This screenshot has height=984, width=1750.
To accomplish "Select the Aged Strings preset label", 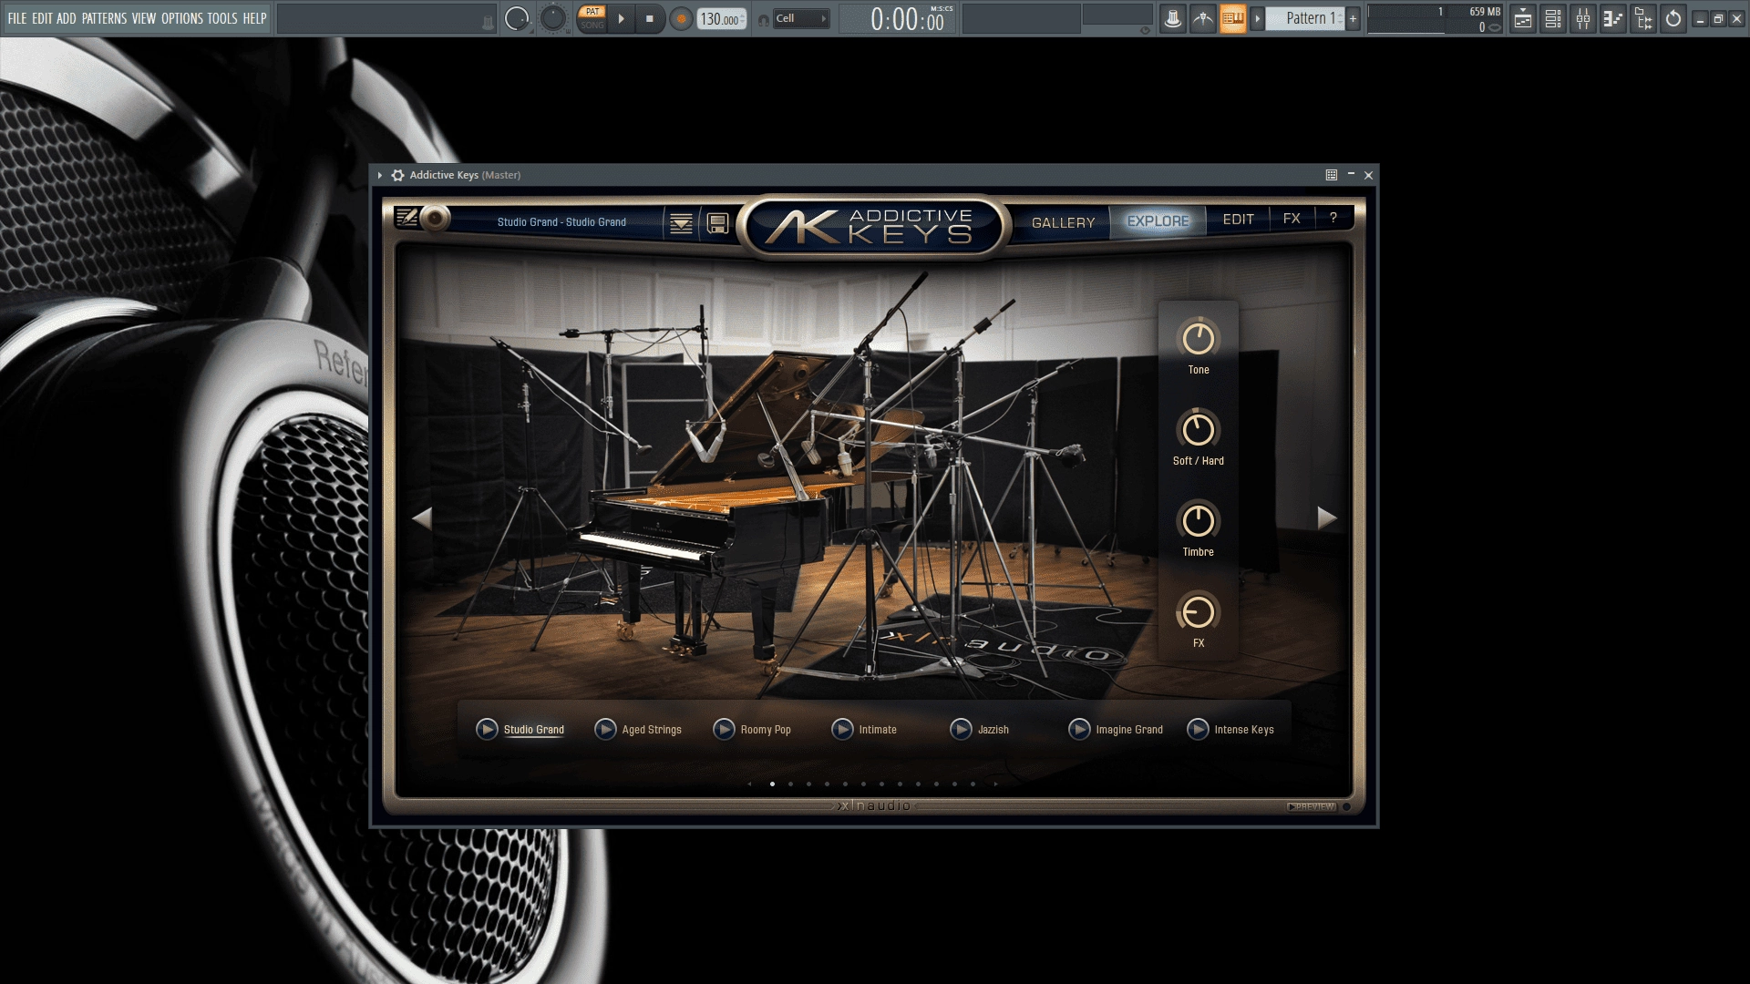I will click(652, 730).
